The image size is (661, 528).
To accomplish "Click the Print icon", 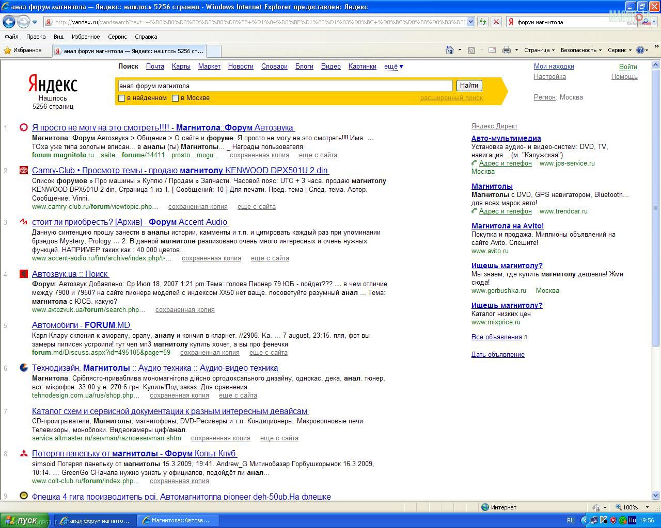I will pos(507,50).
